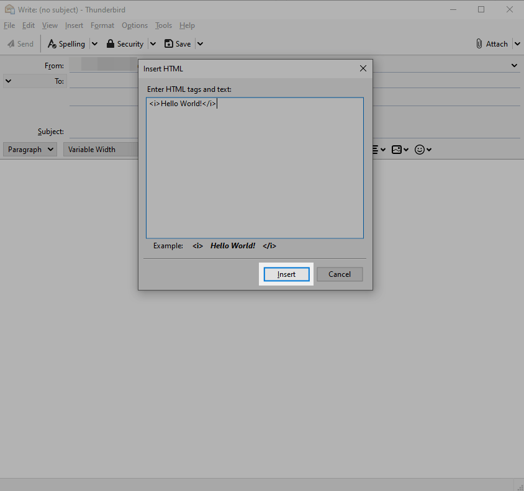Open the Paragraph format dropdown
This screenshot has width=524, height=491.
pyautogui.click(x=30, y=150)
